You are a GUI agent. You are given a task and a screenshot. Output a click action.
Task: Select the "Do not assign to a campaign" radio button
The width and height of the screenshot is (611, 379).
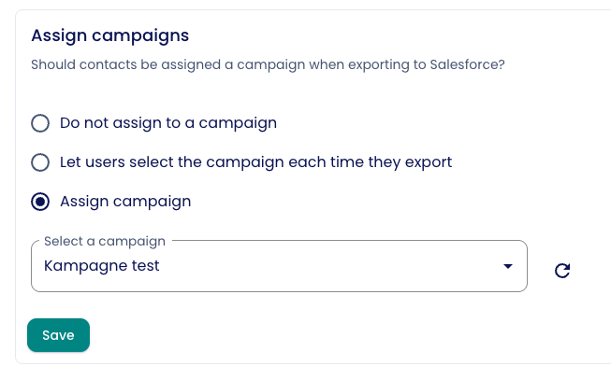coord(40,123)
